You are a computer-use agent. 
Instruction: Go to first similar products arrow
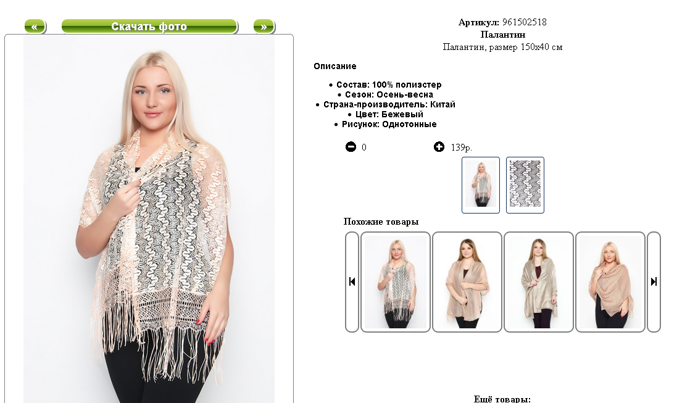click(x=352, y=282)
